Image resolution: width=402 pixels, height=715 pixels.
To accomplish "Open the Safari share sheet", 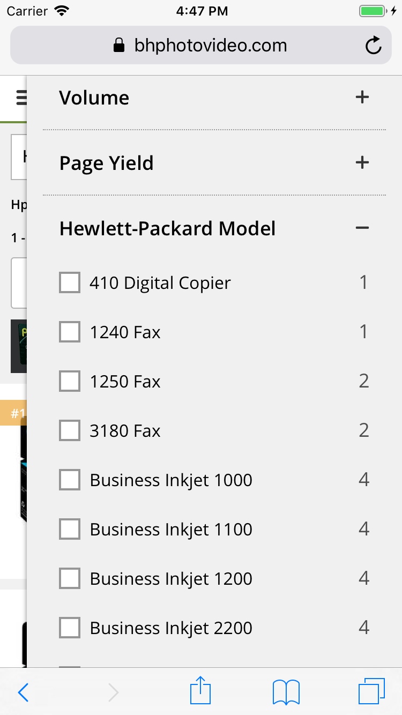I will tap(200, 691).
